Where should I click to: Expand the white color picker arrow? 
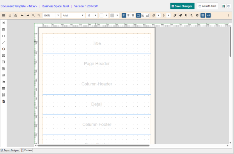(x=106, y=15)
